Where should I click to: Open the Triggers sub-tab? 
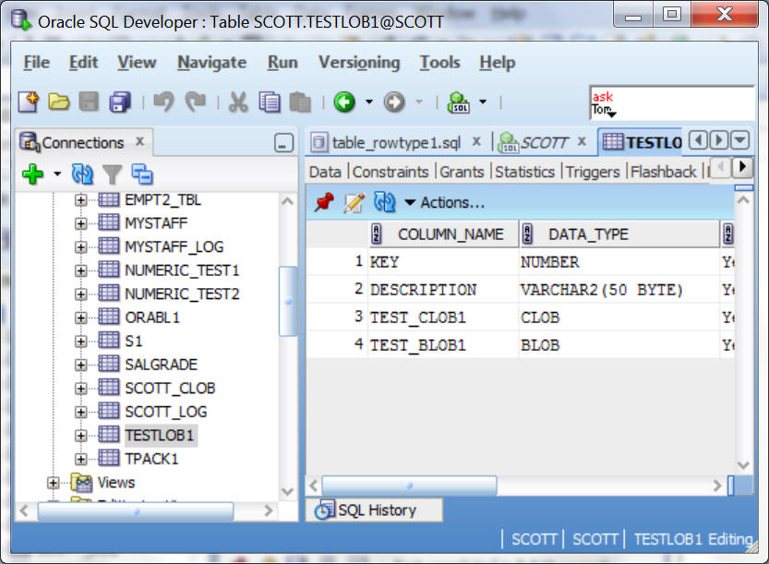tap(593, 172)
